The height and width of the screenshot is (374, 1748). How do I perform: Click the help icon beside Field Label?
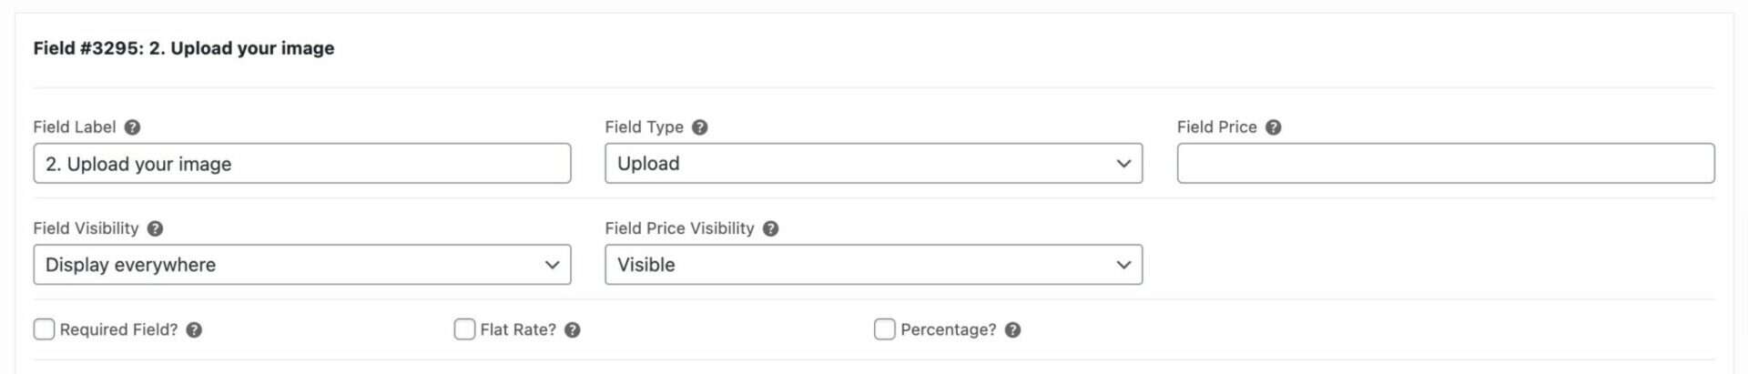click(x=132, y=127)
